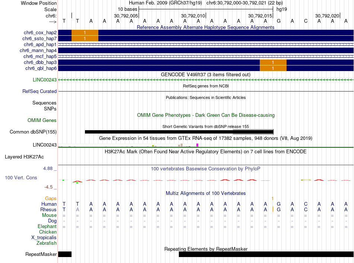This screenshot has height=263, width=354.
Task: Click the orange insertion block in chr6_qbl_hap6
Action: pyautogui.click(x=273, y=68)
